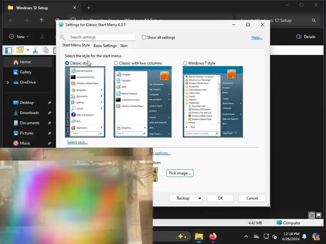
Task: Click the Explorer Back arrow
Action: (11, 20)
